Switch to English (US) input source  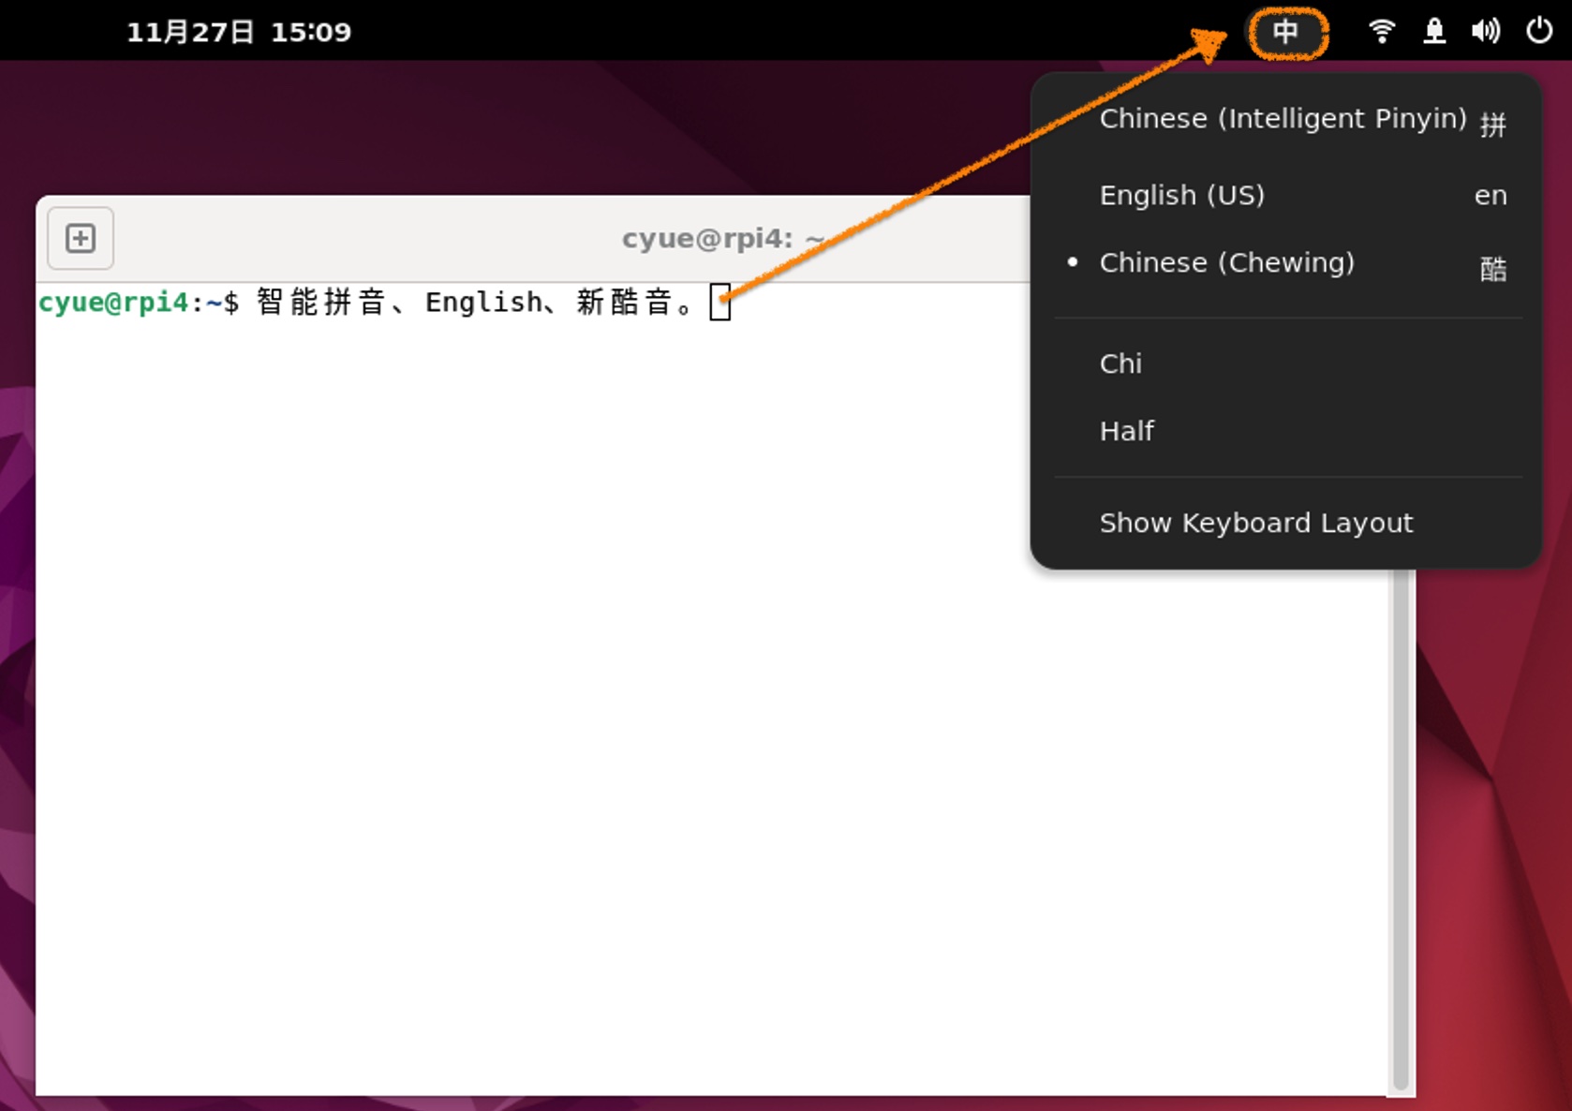pyautogui.click(x=1181, y=196)
